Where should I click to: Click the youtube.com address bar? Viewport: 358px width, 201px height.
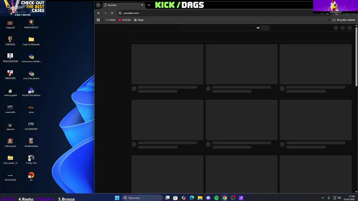click(x=218, y=13)
